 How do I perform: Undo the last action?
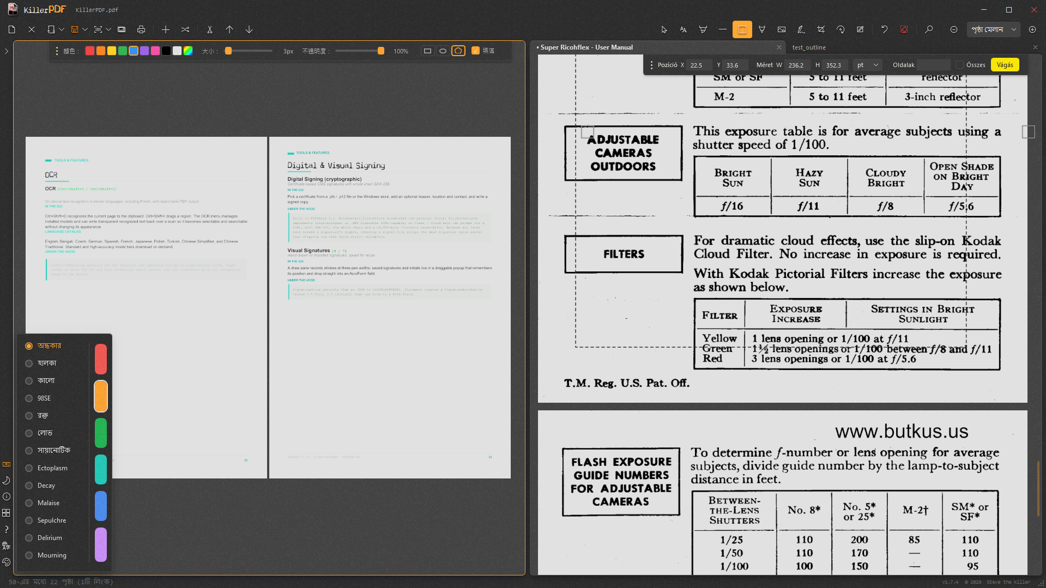point(885,29)
